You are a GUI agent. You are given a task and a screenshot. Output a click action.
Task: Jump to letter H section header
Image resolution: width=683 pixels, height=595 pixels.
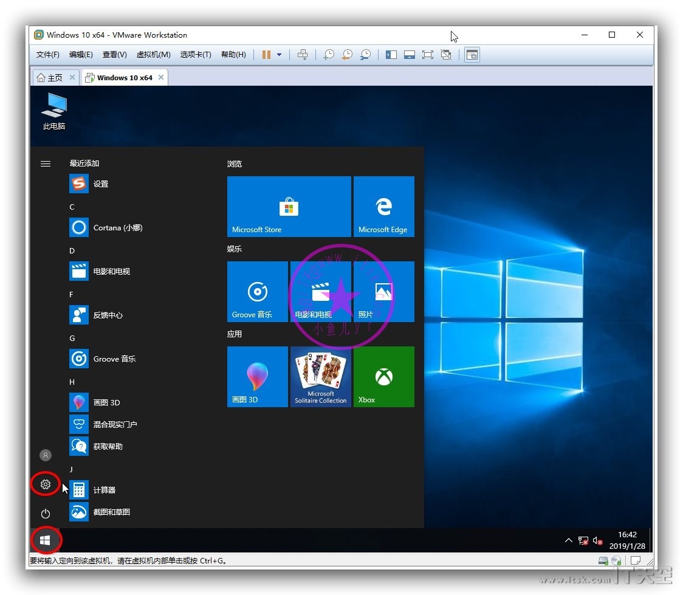72,382
